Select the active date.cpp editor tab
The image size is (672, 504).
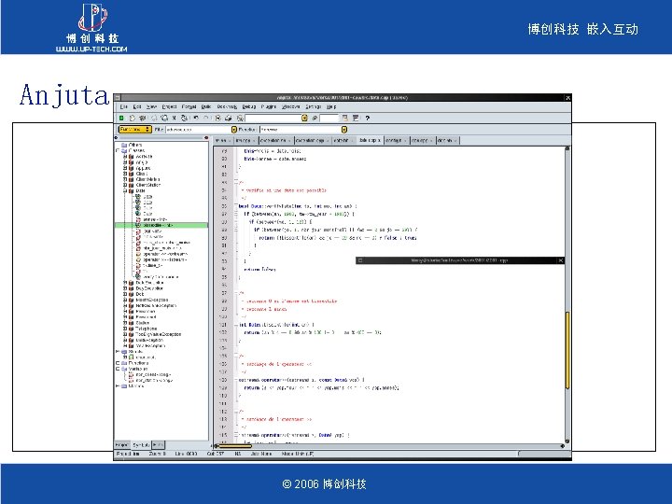pos(370,140)
